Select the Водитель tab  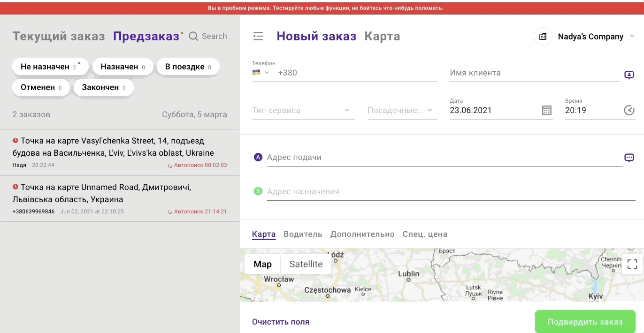pyautogui.click(x=303, y=234)
